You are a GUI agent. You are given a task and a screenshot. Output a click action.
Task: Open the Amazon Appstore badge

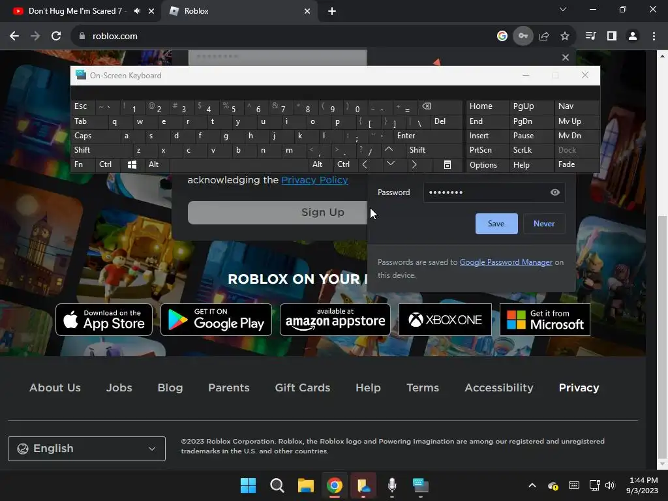pyautogui.click(x=335, y=320)
